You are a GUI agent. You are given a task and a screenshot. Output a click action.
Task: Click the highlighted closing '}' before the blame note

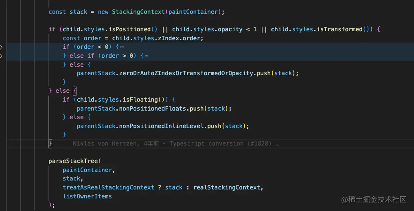point(50,144)
